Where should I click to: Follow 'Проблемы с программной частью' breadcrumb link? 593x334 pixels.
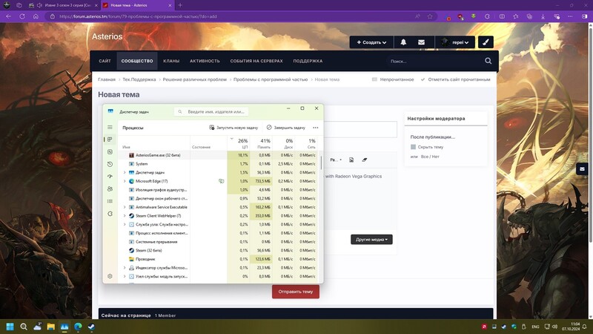click(x=271, y=79)
